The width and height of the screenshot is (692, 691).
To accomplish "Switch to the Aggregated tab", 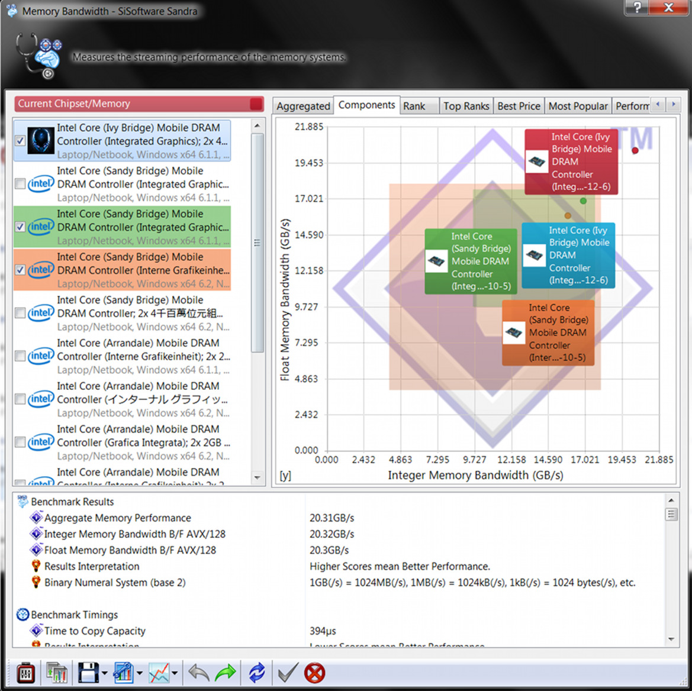I will 303,106.
